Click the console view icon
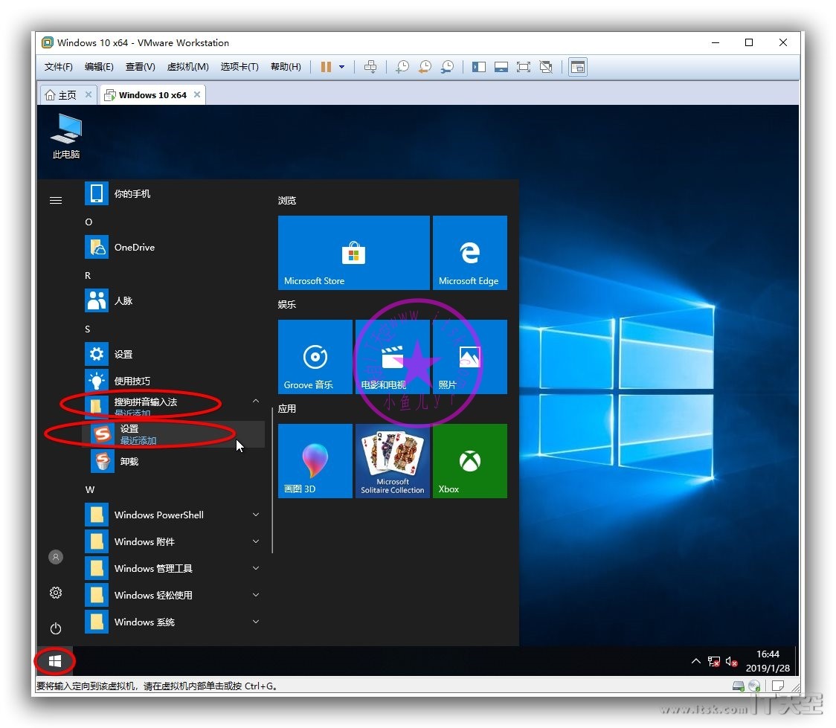This screenshot has height=728, width=836. coord(578,67)
